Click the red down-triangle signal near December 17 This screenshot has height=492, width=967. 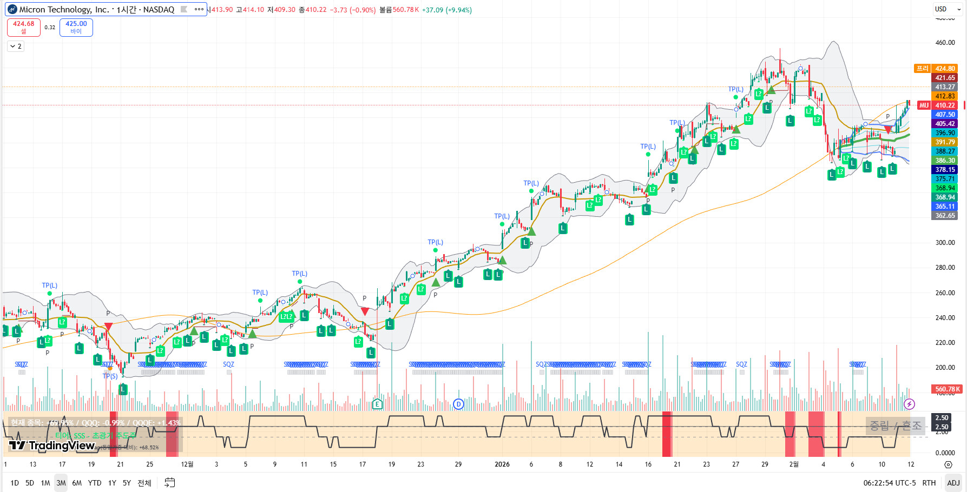(x=365, y=311)
